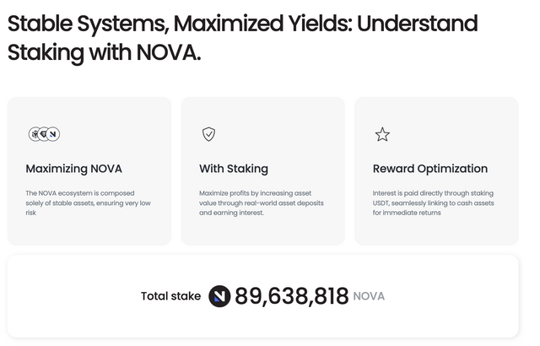Click the 89,638,818 total stake number

(291, 296)
